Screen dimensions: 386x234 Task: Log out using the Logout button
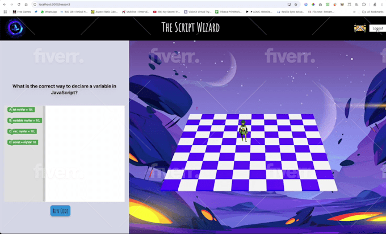tap(377, 28)
